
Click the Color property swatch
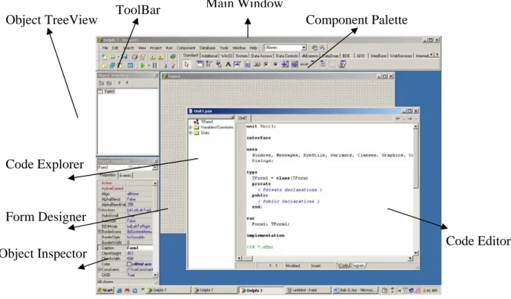[x=129, y=264]
